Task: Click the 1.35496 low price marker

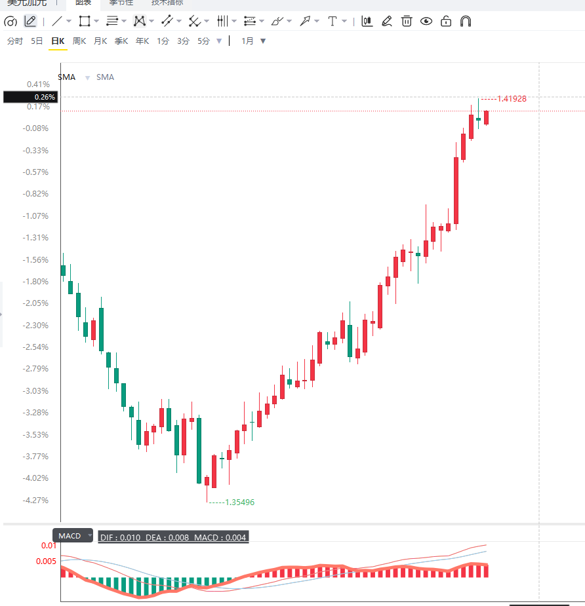Action: coord(239,502)
